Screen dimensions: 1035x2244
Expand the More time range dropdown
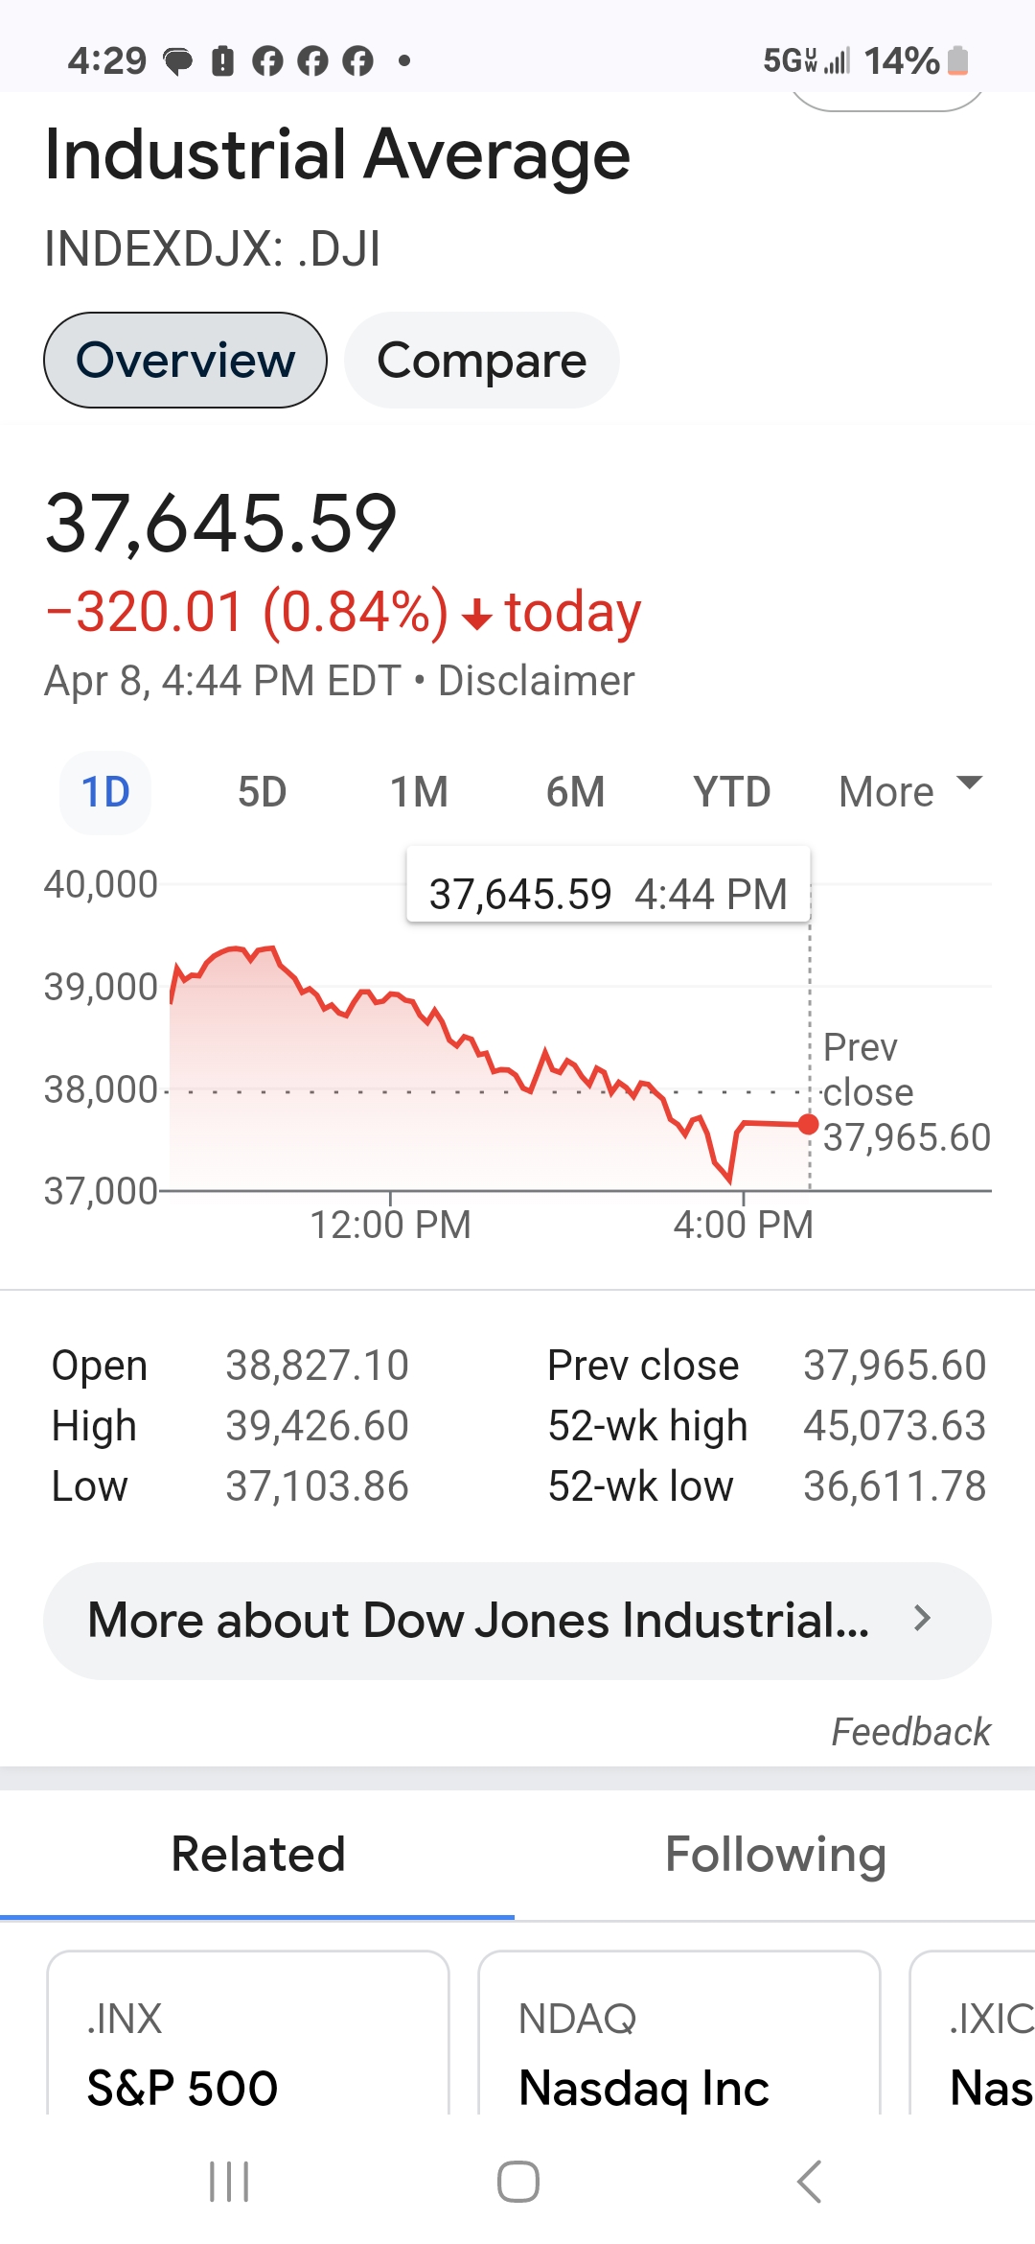point(909,792)
